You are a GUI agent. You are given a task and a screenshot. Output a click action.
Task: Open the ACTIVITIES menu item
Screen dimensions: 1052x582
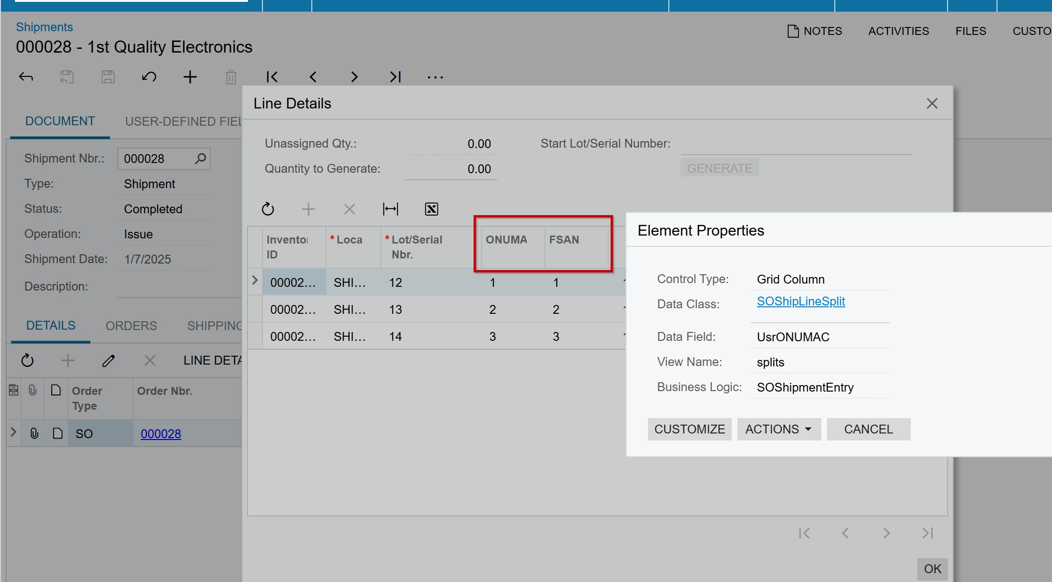[898, 31]
